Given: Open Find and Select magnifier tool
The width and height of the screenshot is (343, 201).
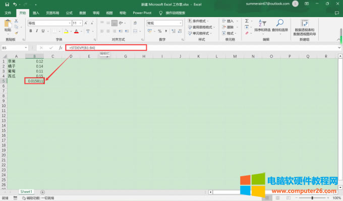Looking at the screenshot, I should coord(279,25).
